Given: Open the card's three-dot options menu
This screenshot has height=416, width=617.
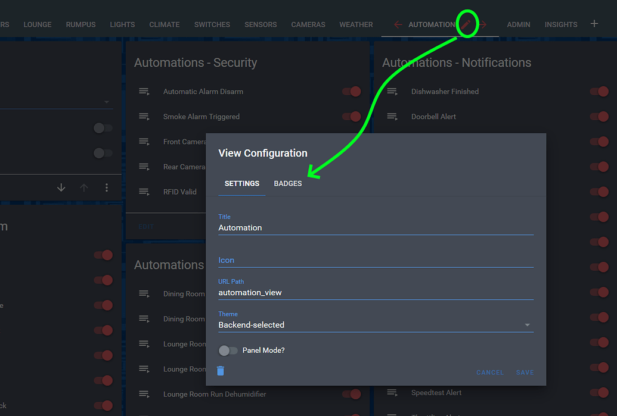Looking at the screenshot, I should tap(107, 187).
